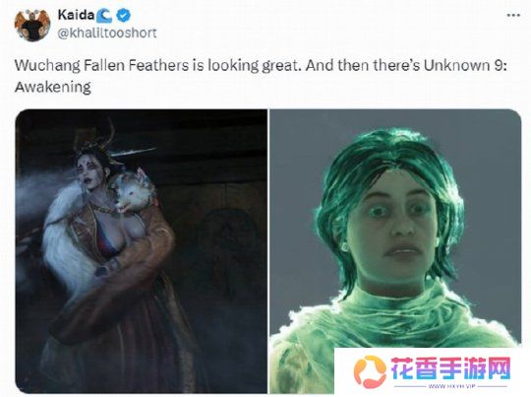
Task: Open the green-haired Unknown 9 character image
Action: coord(395,251)
